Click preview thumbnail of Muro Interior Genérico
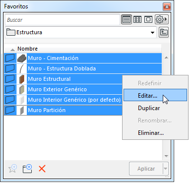The image size is (195, 183). point(22,100)
